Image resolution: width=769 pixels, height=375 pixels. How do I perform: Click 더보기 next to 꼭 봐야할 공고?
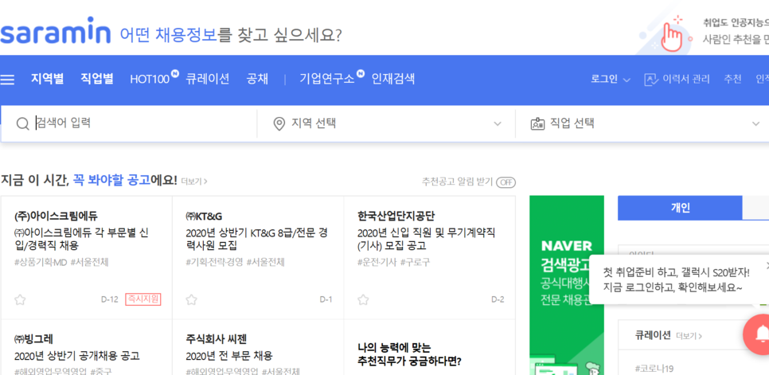pos(194,182)
